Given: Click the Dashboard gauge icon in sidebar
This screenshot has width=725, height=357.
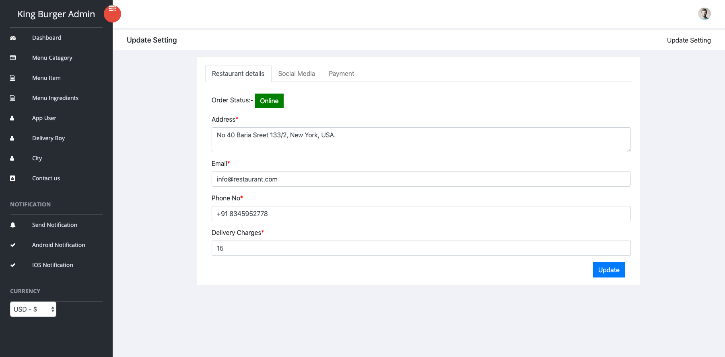Looking at the screenshot, I should coord(13,38).
